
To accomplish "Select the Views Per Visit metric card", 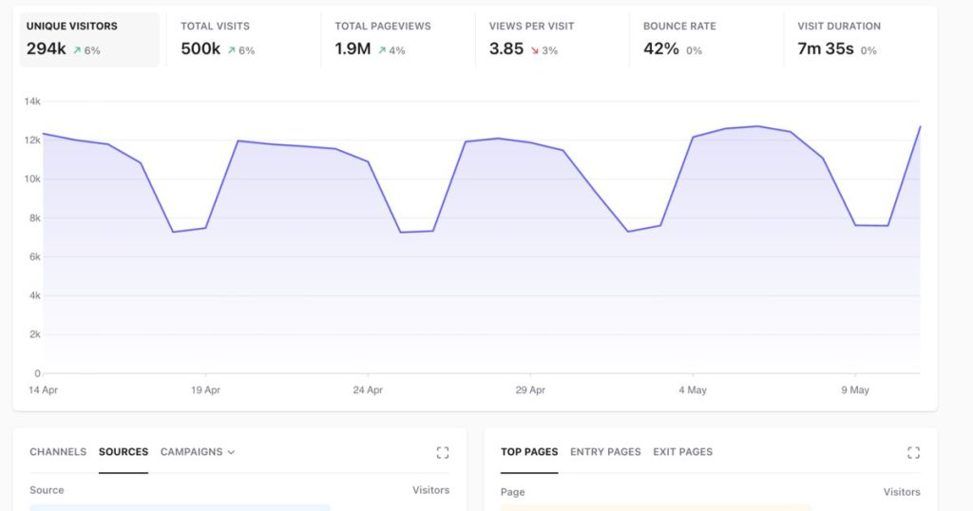I will (552, 39).
